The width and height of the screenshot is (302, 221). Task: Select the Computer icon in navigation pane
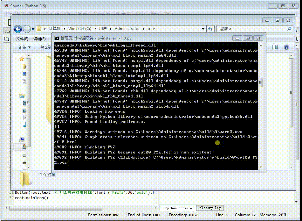tap(22, 139)
